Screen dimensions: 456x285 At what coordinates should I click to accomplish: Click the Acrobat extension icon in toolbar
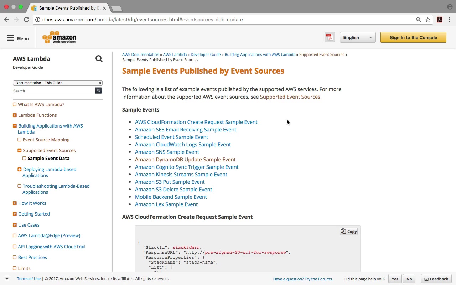point(440,20)
